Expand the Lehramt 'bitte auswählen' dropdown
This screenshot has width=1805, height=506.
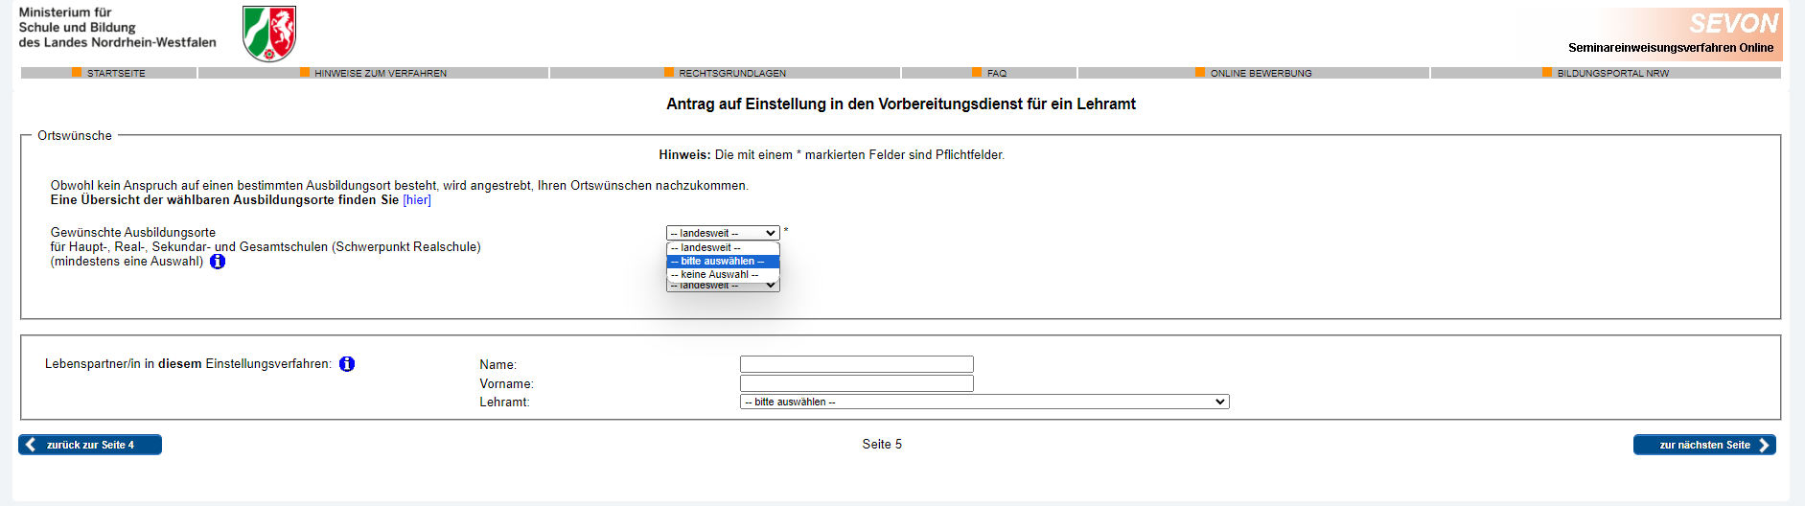[983, 402]
